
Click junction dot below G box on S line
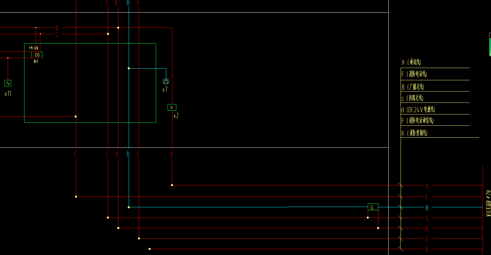368,218
